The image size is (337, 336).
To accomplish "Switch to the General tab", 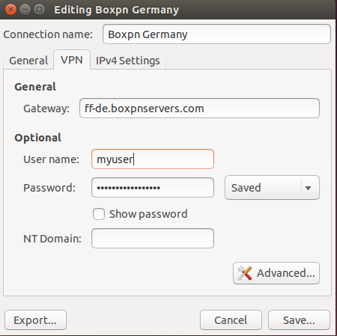I will [28, 61].
